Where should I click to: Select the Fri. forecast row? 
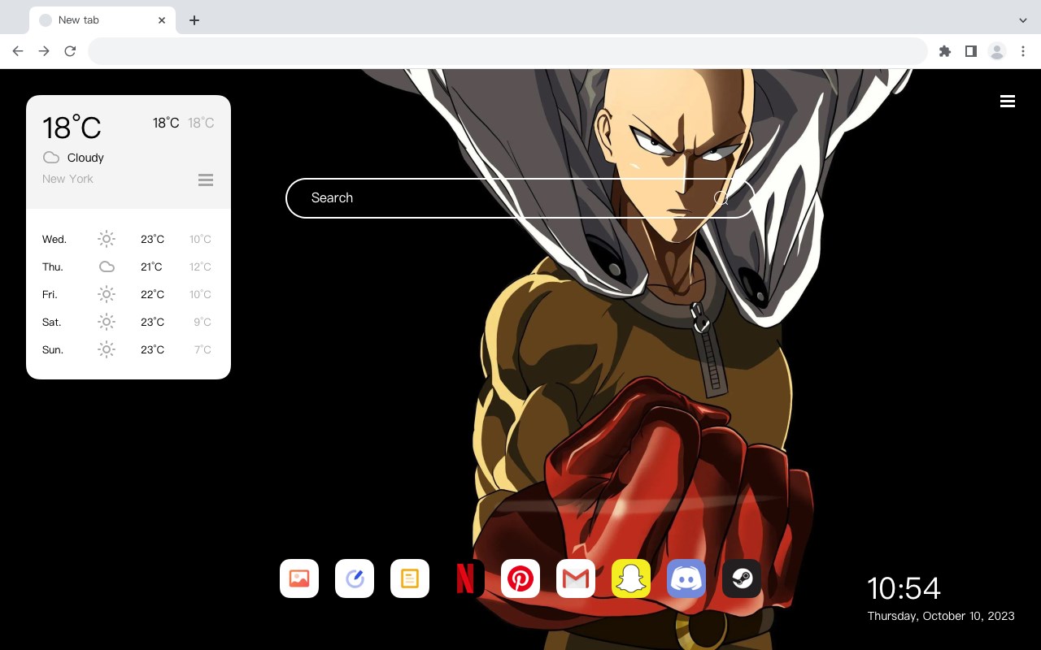tap(128, 294)
